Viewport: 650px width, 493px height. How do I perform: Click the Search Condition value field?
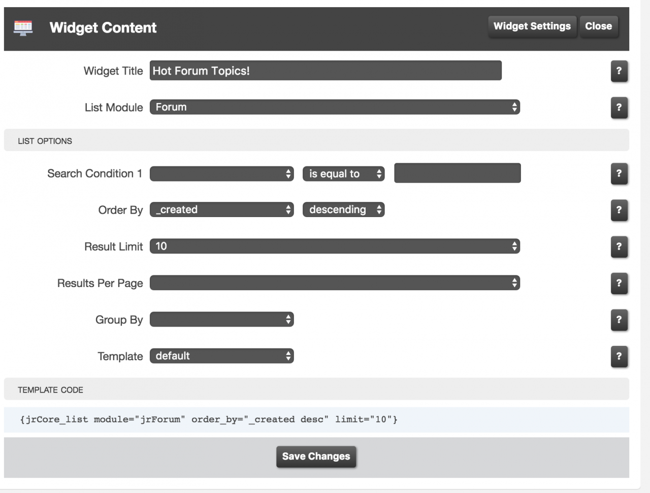pyautogui.click(x=457, y=173)
